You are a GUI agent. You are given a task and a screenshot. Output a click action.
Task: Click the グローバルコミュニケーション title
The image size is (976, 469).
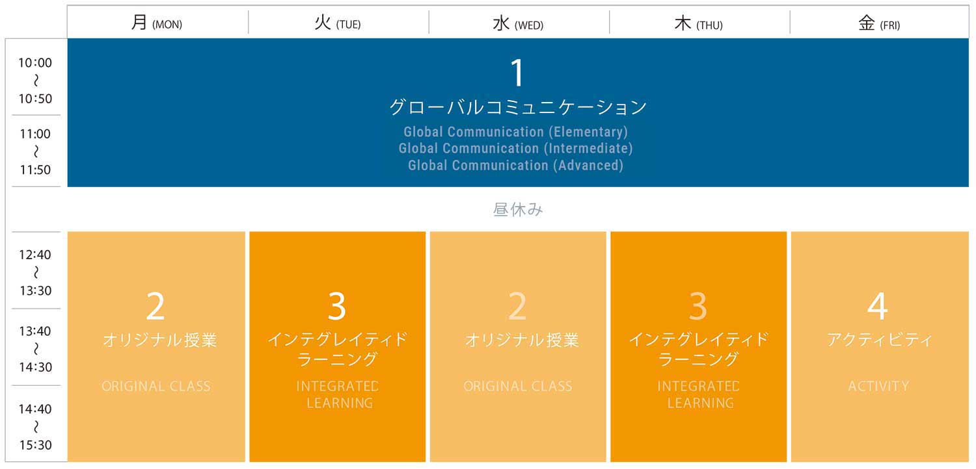[519, 107]
